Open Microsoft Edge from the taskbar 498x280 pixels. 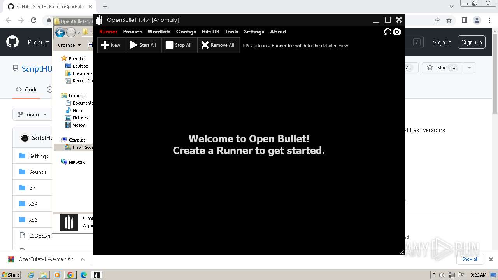(83, 275)
